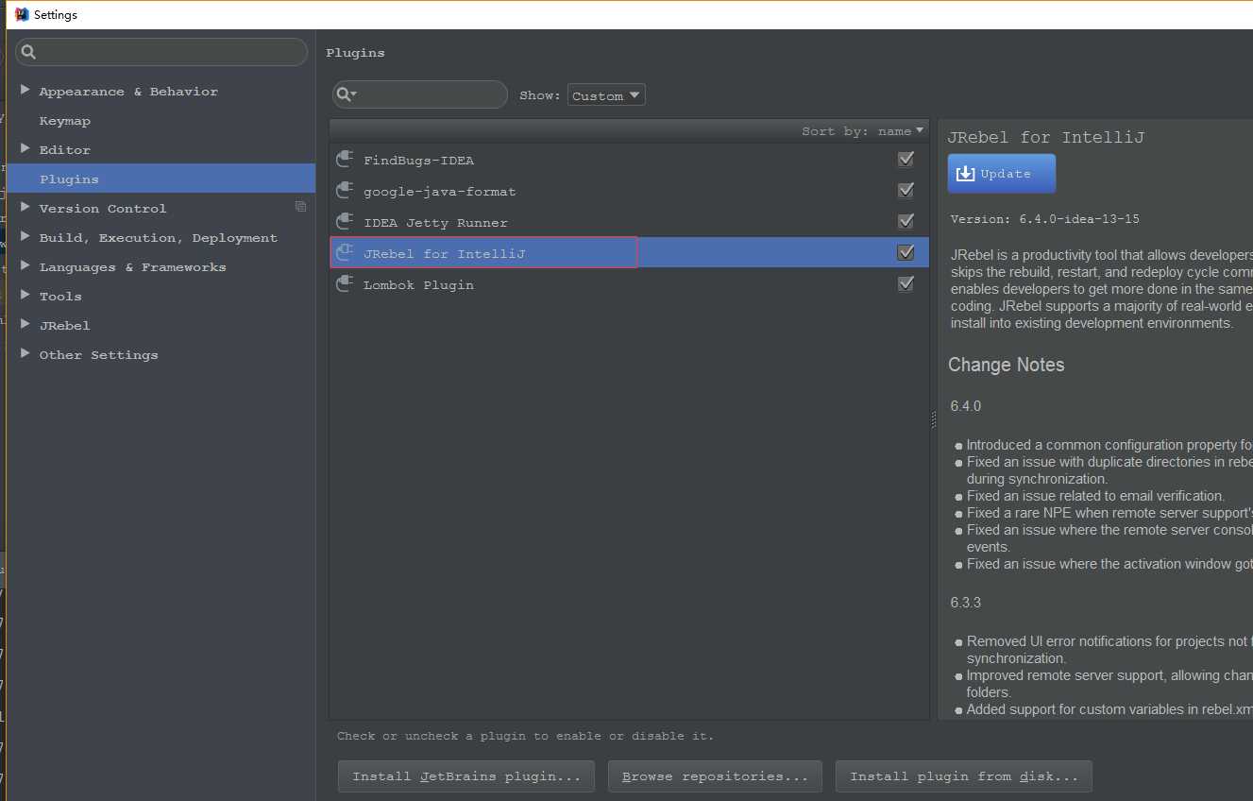Click the Version Control project-level copy icon
1253x801 pixels.
(x=300, y=207)
